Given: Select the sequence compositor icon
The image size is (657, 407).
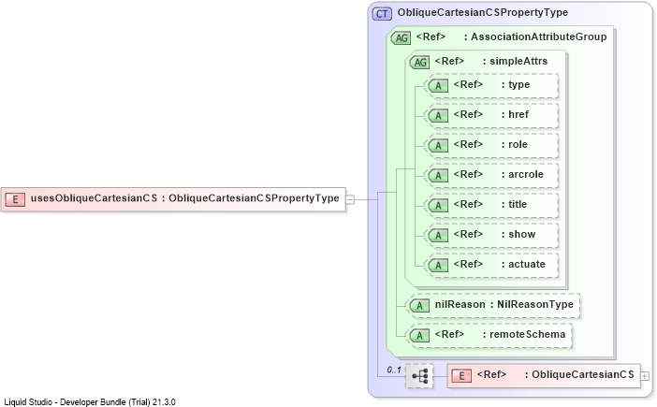Looking at the screenshot, I should [x=419, y=375].
